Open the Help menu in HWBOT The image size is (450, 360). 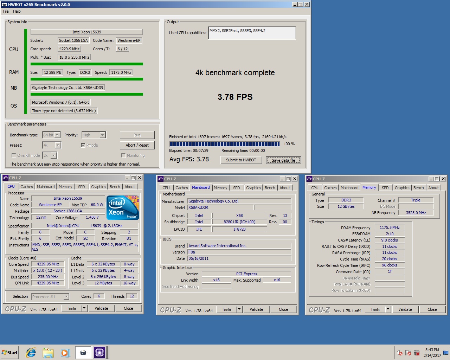(x=17, y=11)
